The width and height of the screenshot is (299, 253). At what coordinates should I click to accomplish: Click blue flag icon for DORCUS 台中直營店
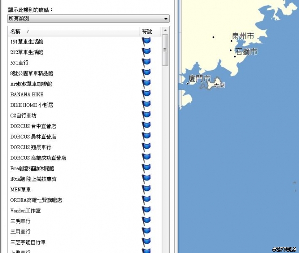146,126
